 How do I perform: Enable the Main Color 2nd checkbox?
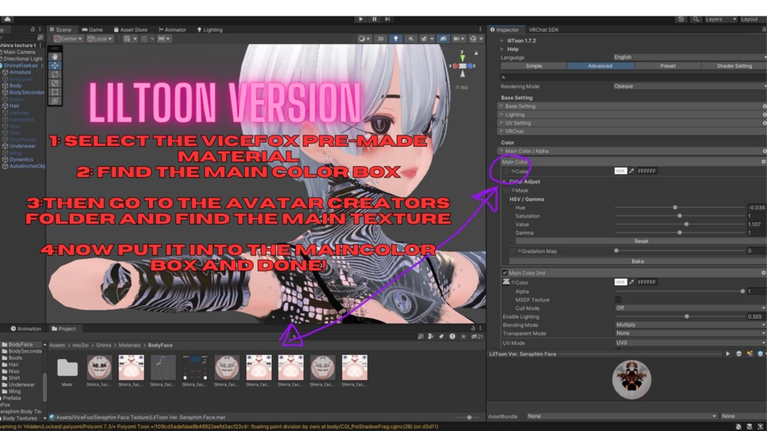(x=505, y=273)
